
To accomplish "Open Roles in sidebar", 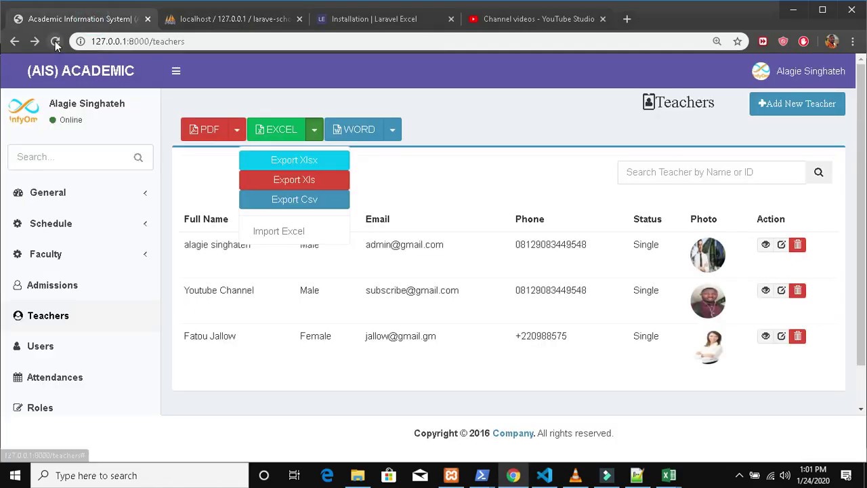I will [80, 408].
